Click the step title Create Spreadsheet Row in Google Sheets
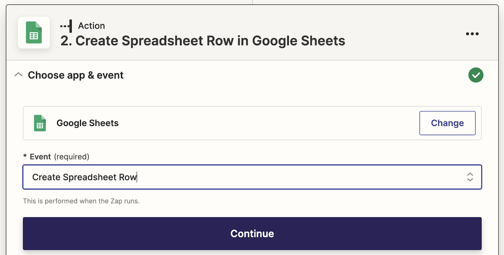Viewport: 504px width, 255px height. 203,41
